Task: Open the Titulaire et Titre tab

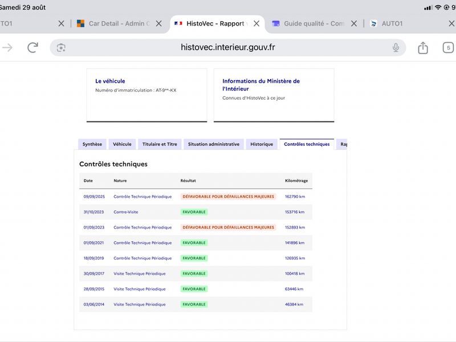Action: point(160,144)
